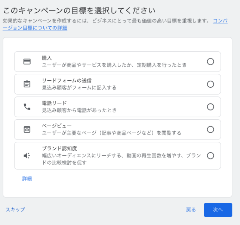Image resolution: width=240 pixels, height=225 pixels.
Task: Click the phone icon for 電話リード
Action: point(27,107)
